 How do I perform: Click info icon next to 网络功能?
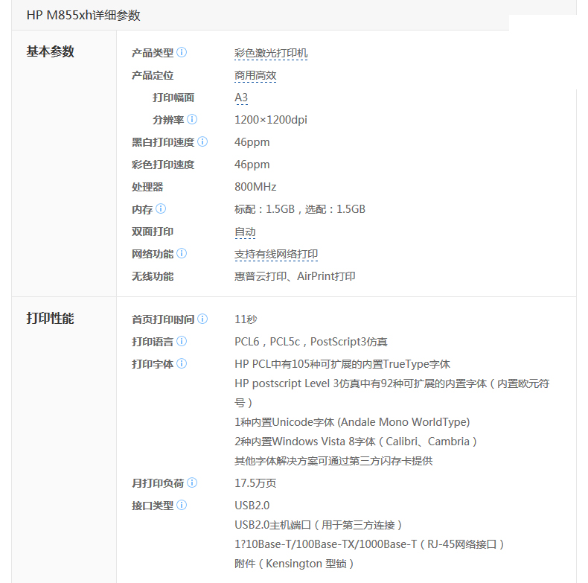(x=182, y=253)
